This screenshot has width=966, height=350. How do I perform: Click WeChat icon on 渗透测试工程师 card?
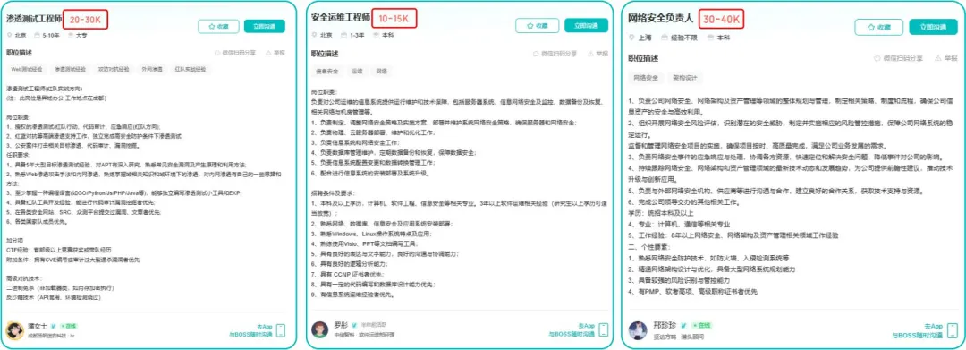pos(217,54)
